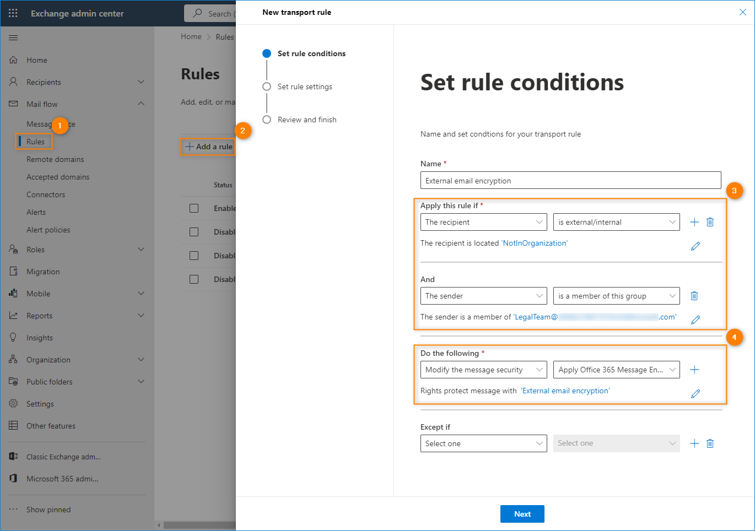Click the plus icon beside external/internal condition
755x531 pixels.
coord(694,222)
